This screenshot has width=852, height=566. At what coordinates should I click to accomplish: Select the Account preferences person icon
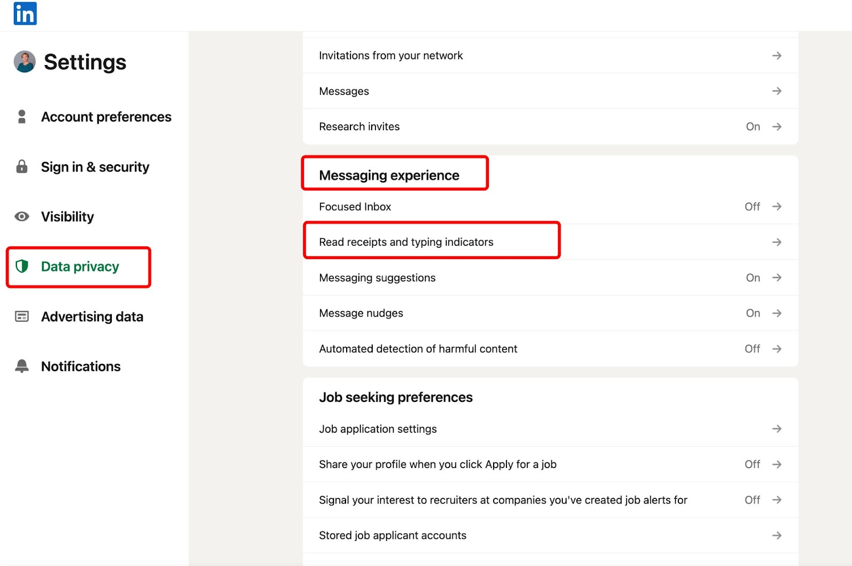[21, 116]
